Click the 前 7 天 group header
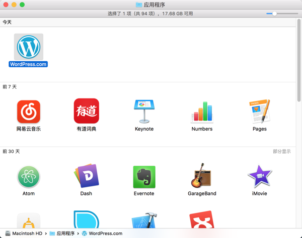Viewport: 302px width, 238px height. [147, 87]
